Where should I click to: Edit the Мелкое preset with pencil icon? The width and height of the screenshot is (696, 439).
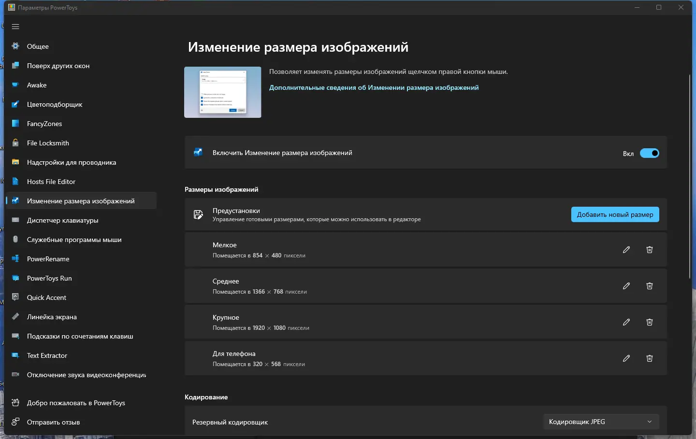[626, 250]
